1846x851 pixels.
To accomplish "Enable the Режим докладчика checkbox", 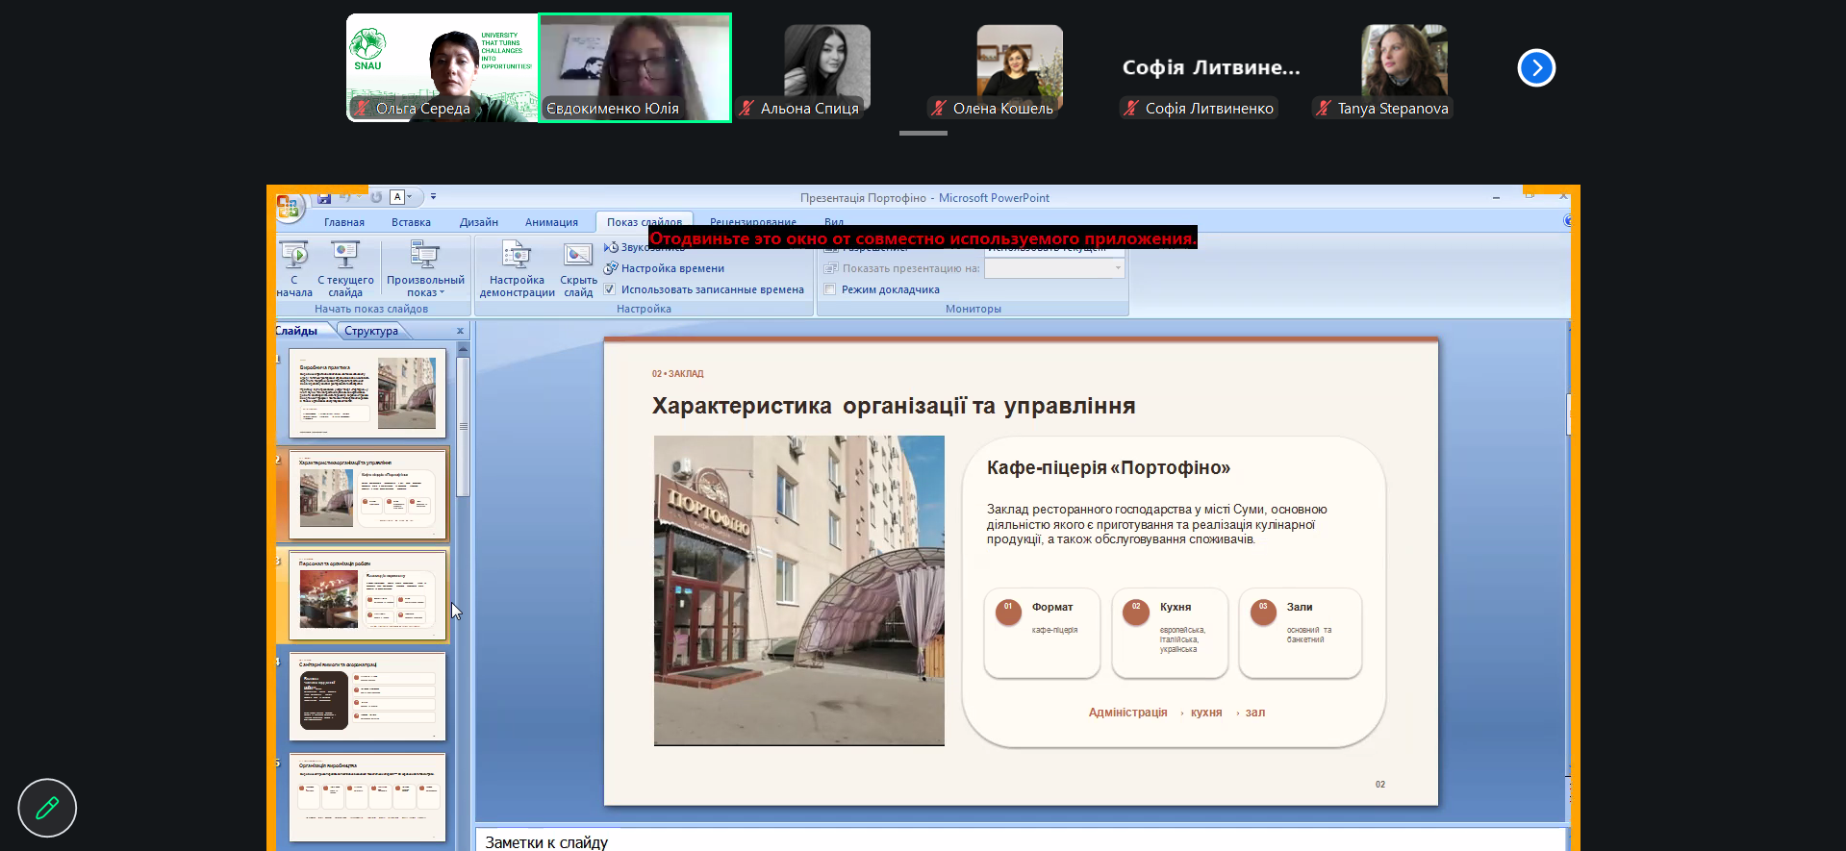I will (x=829, y=289).
